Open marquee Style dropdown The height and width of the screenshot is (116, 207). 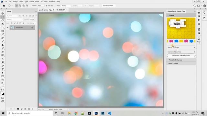[66, 6]
